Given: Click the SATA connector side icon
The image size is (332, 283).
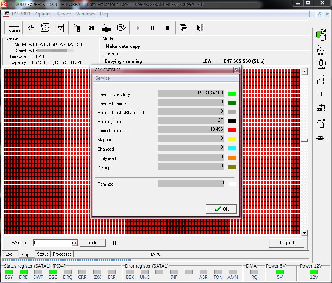Looking at the screenshot, I should coord(321,138).
